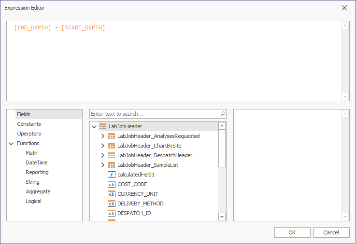Click the DESPATCH_ID string field icon
Screen dimensions: 356x244
click(112, 213)
